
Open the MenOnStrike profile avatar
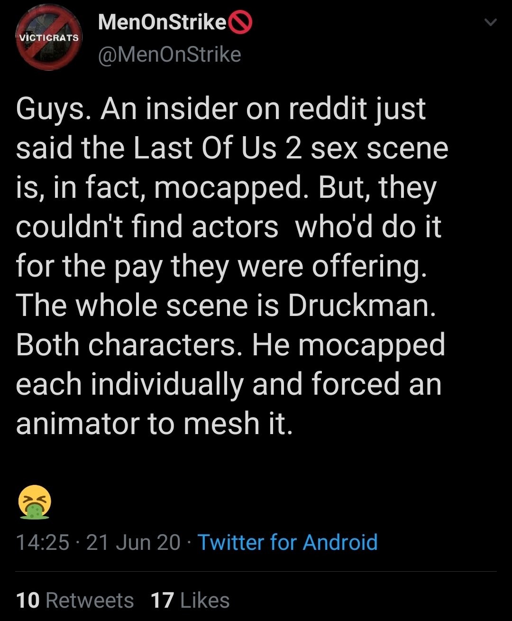(49, 37)
